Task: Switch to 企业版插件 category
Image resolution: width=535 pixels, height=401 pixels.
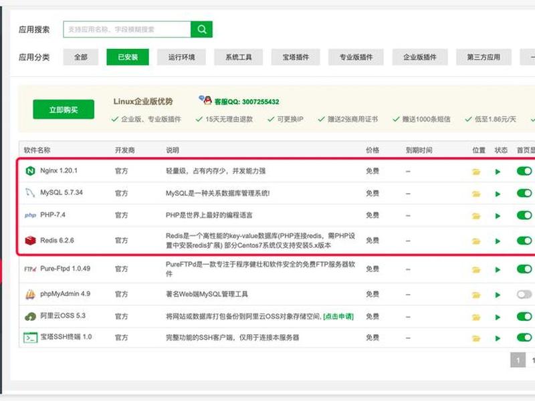Action: coord(420,57)
